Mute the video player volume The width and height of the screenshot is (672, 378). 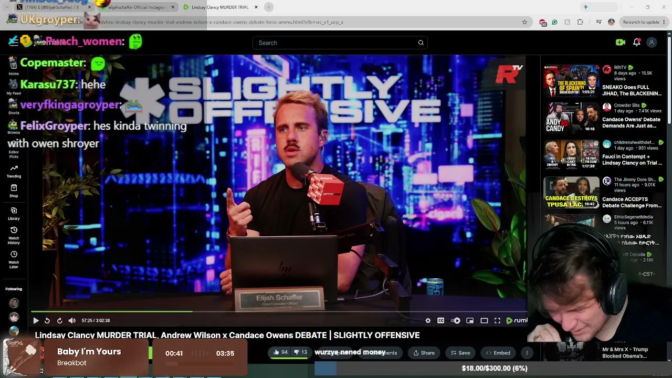pyautogui.click(x=72, y=320)
